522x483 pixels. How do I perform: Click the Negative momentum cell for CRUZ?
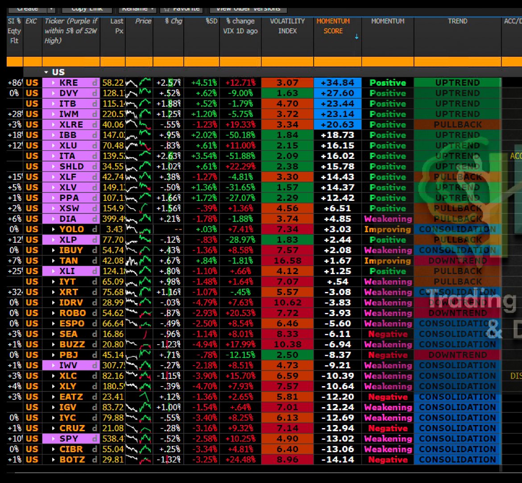click(388, 428)
